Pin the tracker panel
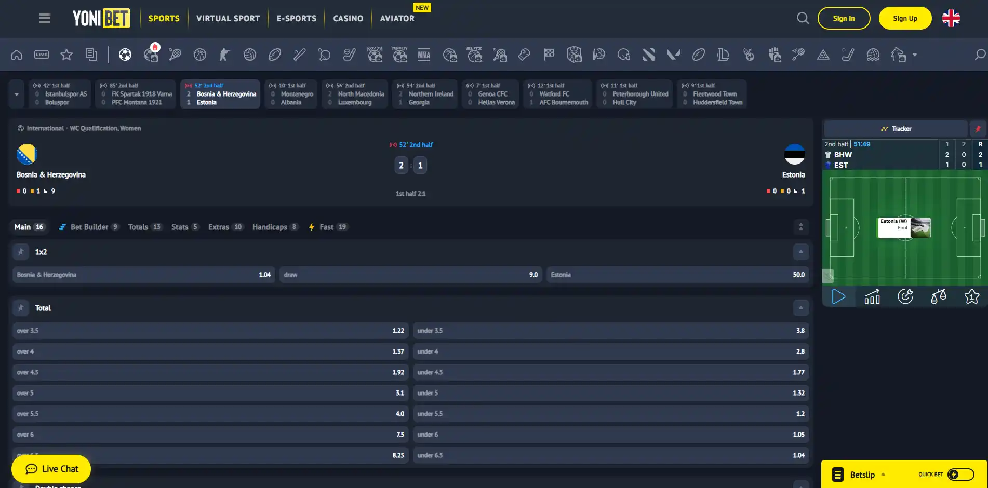988x488 pixels. [978, 129]
